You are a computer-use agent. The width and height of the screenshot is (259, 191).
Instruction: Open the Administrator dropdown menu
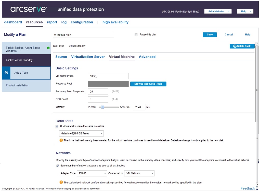[218, 12]
